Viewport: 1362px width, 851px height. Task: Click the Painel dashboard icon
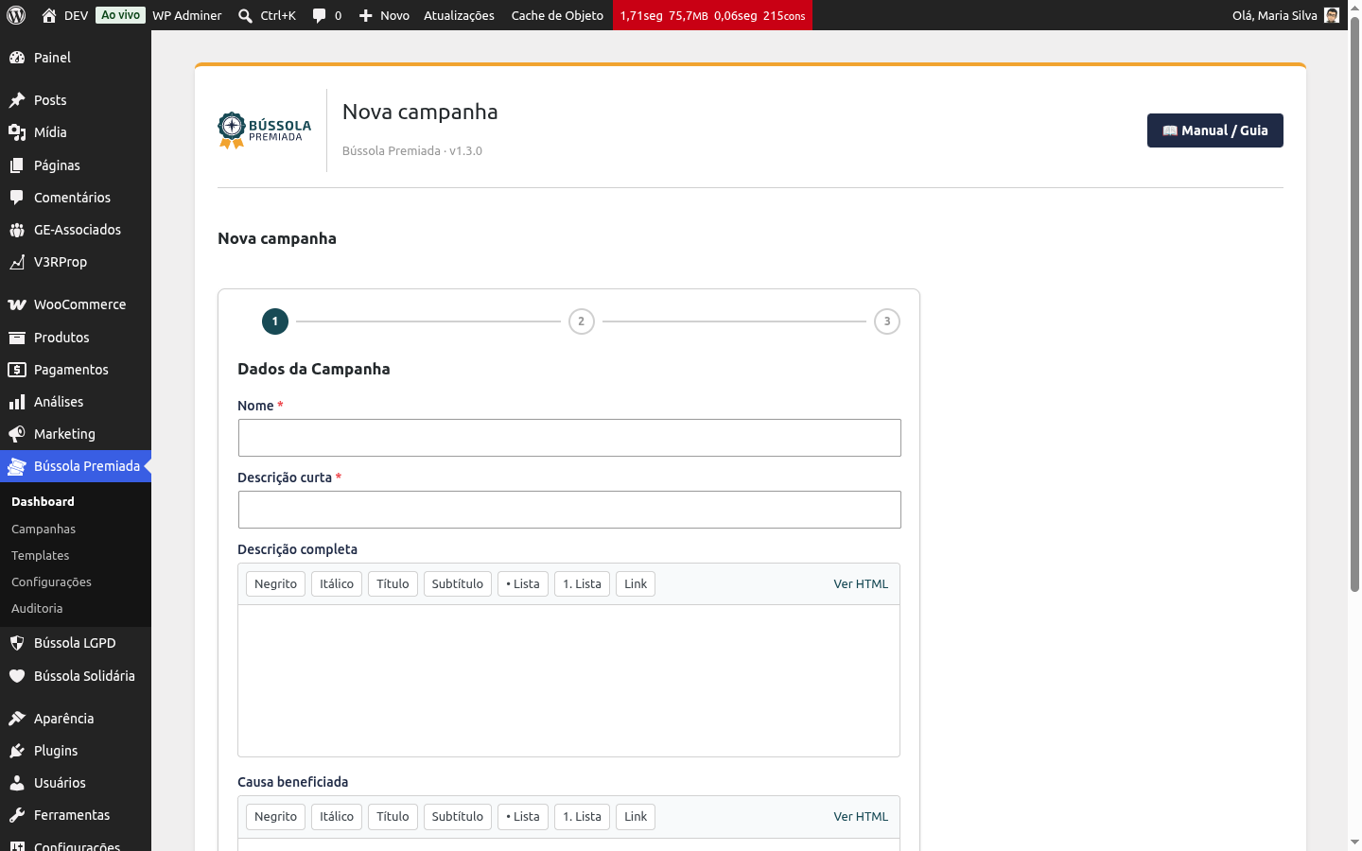17,58
